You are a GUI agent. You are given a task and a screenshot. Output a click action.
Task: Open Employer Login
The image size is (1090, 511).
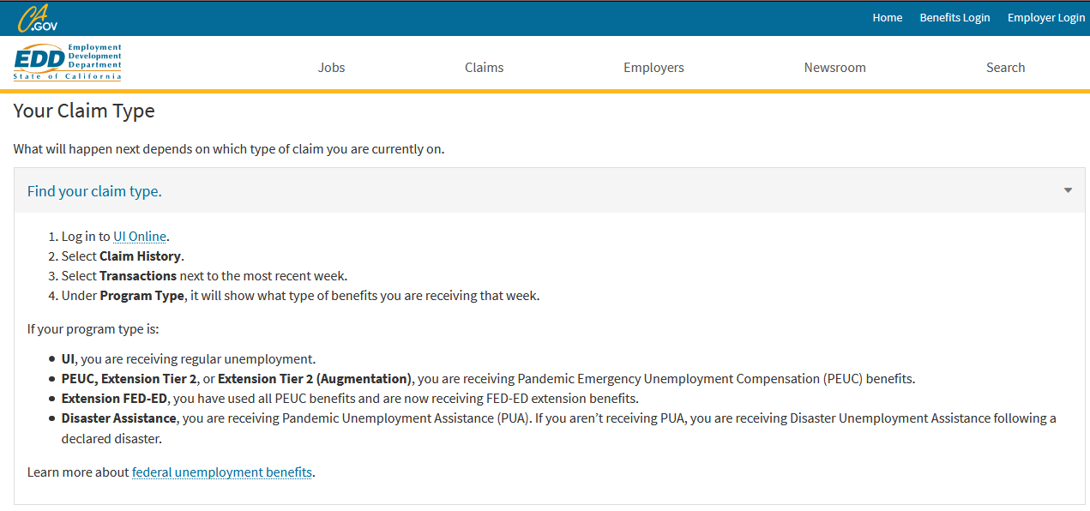[x=1046, y=17]
